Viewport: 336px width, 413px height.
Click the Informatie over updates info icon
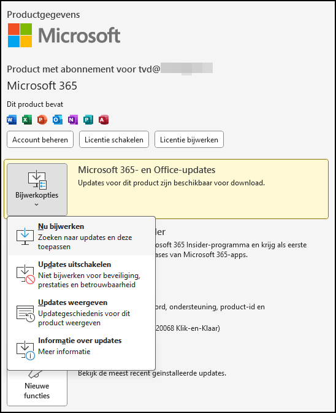26,350
